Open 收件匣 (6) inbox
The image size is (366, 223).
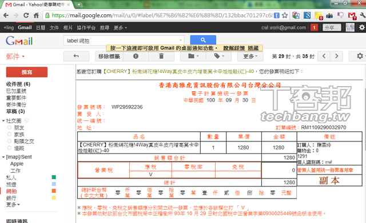coord(18,84)
